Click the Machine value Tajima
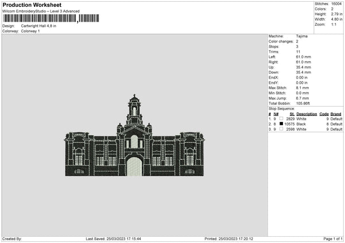Viewport: 345px width, 243px height. pyautogui.click(x=302, y=36)
